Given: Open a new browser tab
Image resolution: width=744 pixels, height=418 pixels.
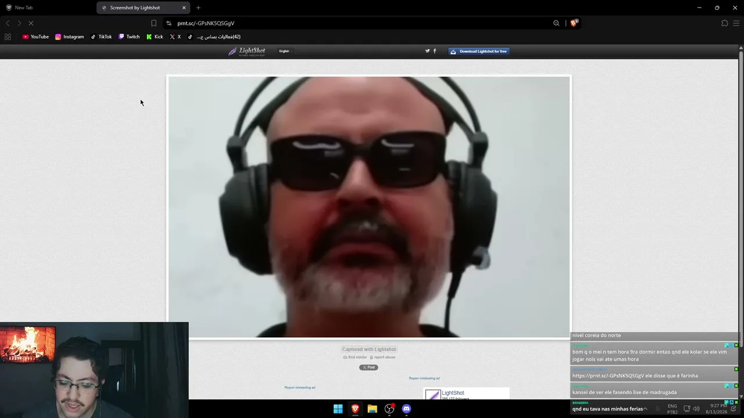Looking at the screenshot, I should click(198, 8).
